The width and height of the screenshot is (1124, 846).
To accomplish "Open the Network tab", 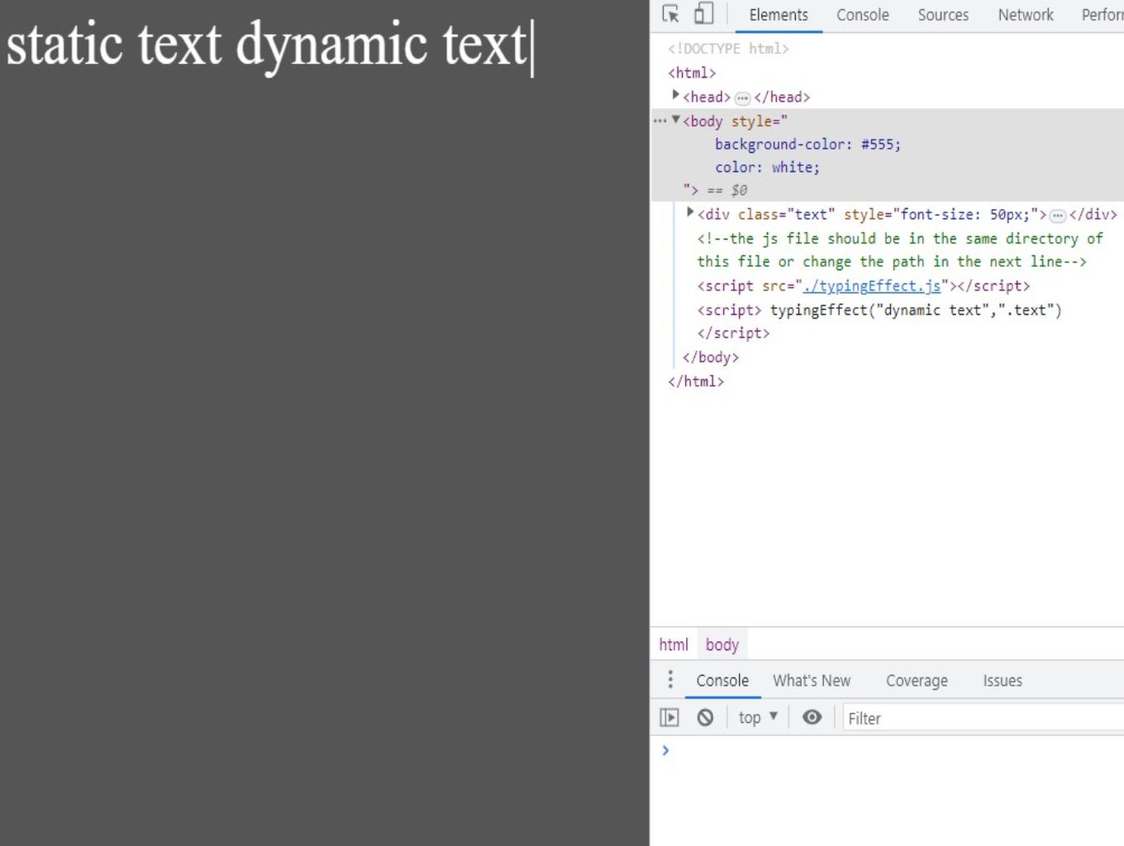I will tap(1026, 15).
